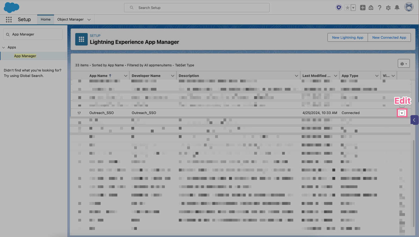Click the New Lightning App button
This screenshot has width=419, height=237.
pos(347,37)
